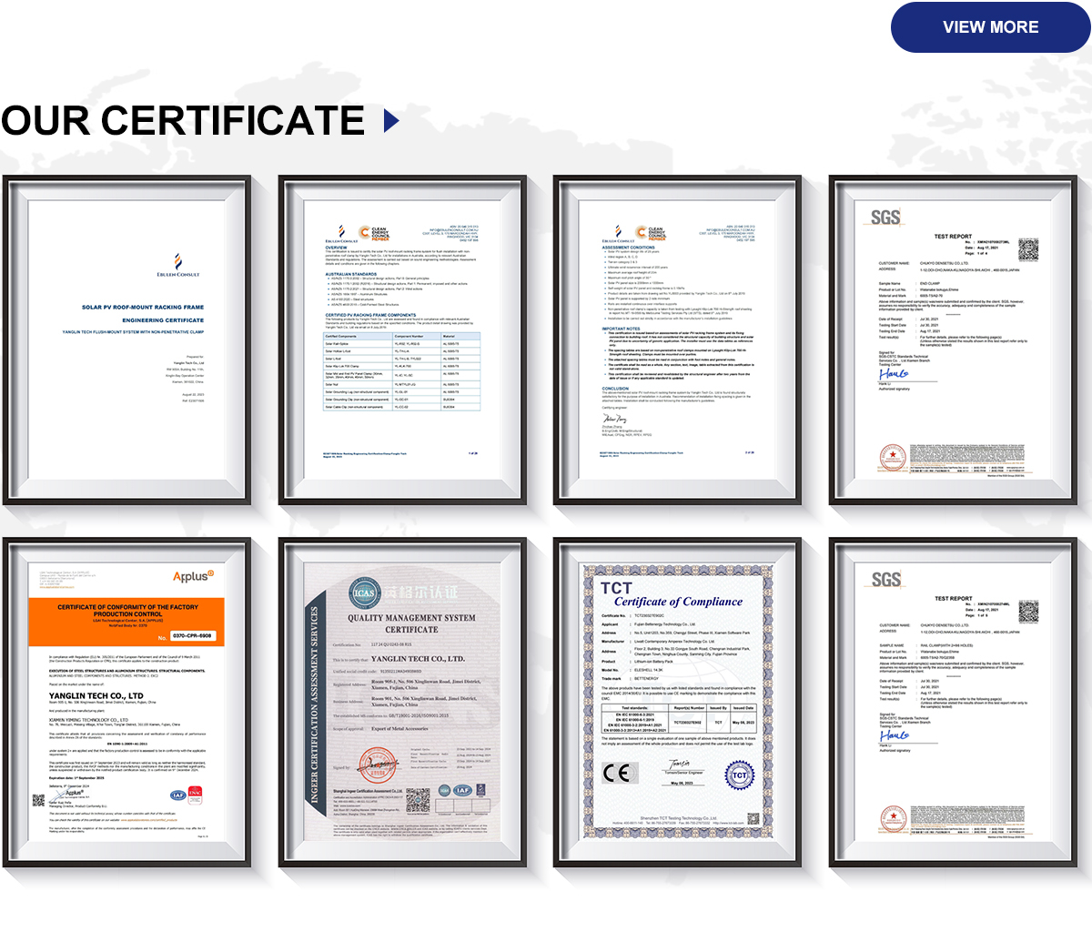
Task: Open the Applus factory production control certificate
Action: point(126,702)
